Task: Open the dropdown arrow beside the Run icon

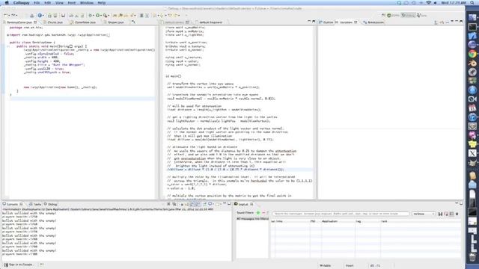Action: click(x=101, y=15)
